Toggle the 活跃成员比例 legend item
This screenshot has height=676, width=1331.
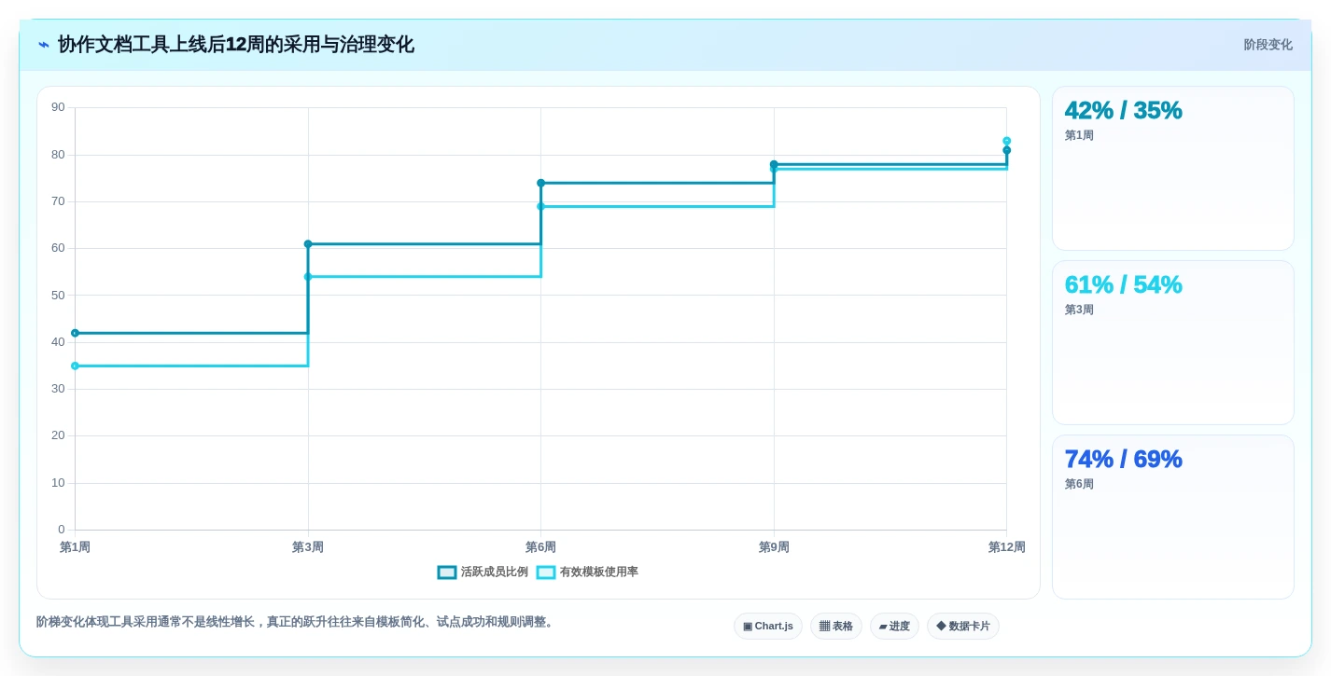483,572
